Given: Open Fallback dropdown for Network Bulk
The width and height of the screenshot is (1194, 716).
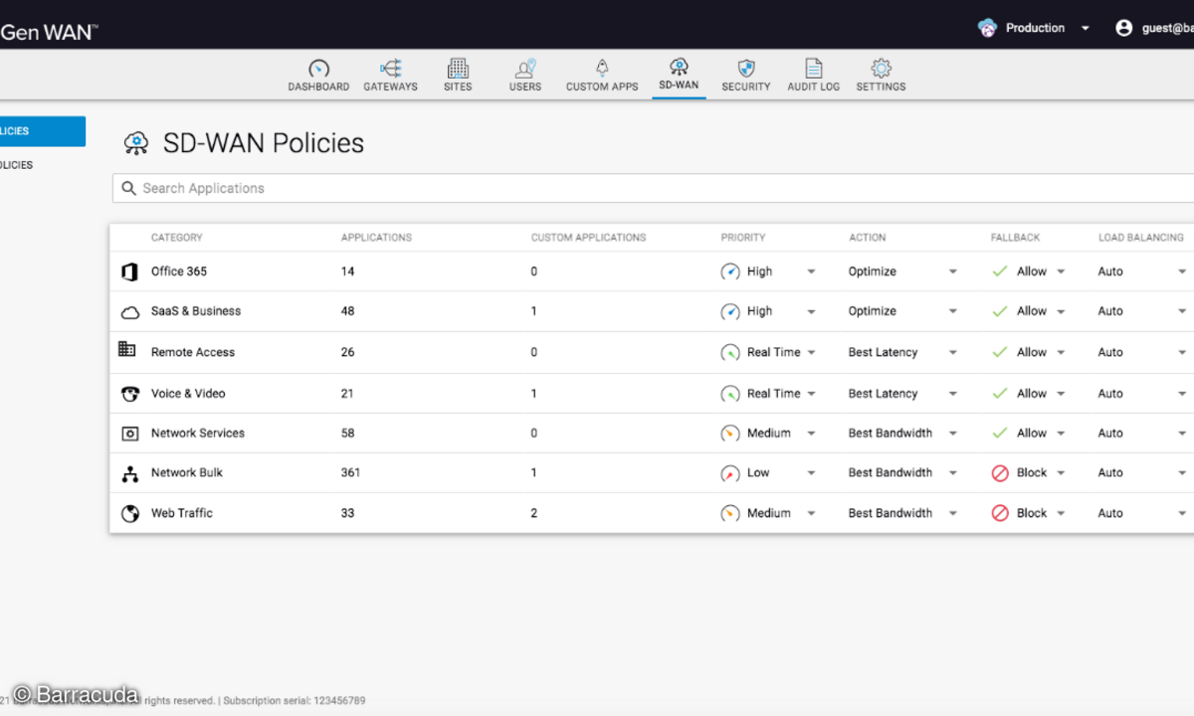Looking at the screenshot, I should pos(1061,473).
